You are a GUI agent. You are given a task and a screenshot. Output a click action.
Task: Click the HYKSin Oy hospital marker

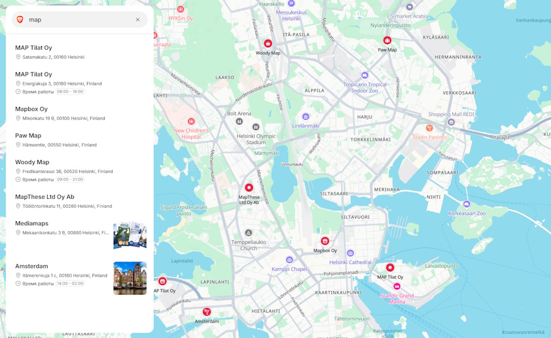pyautogui.click(x=181, y=9)
